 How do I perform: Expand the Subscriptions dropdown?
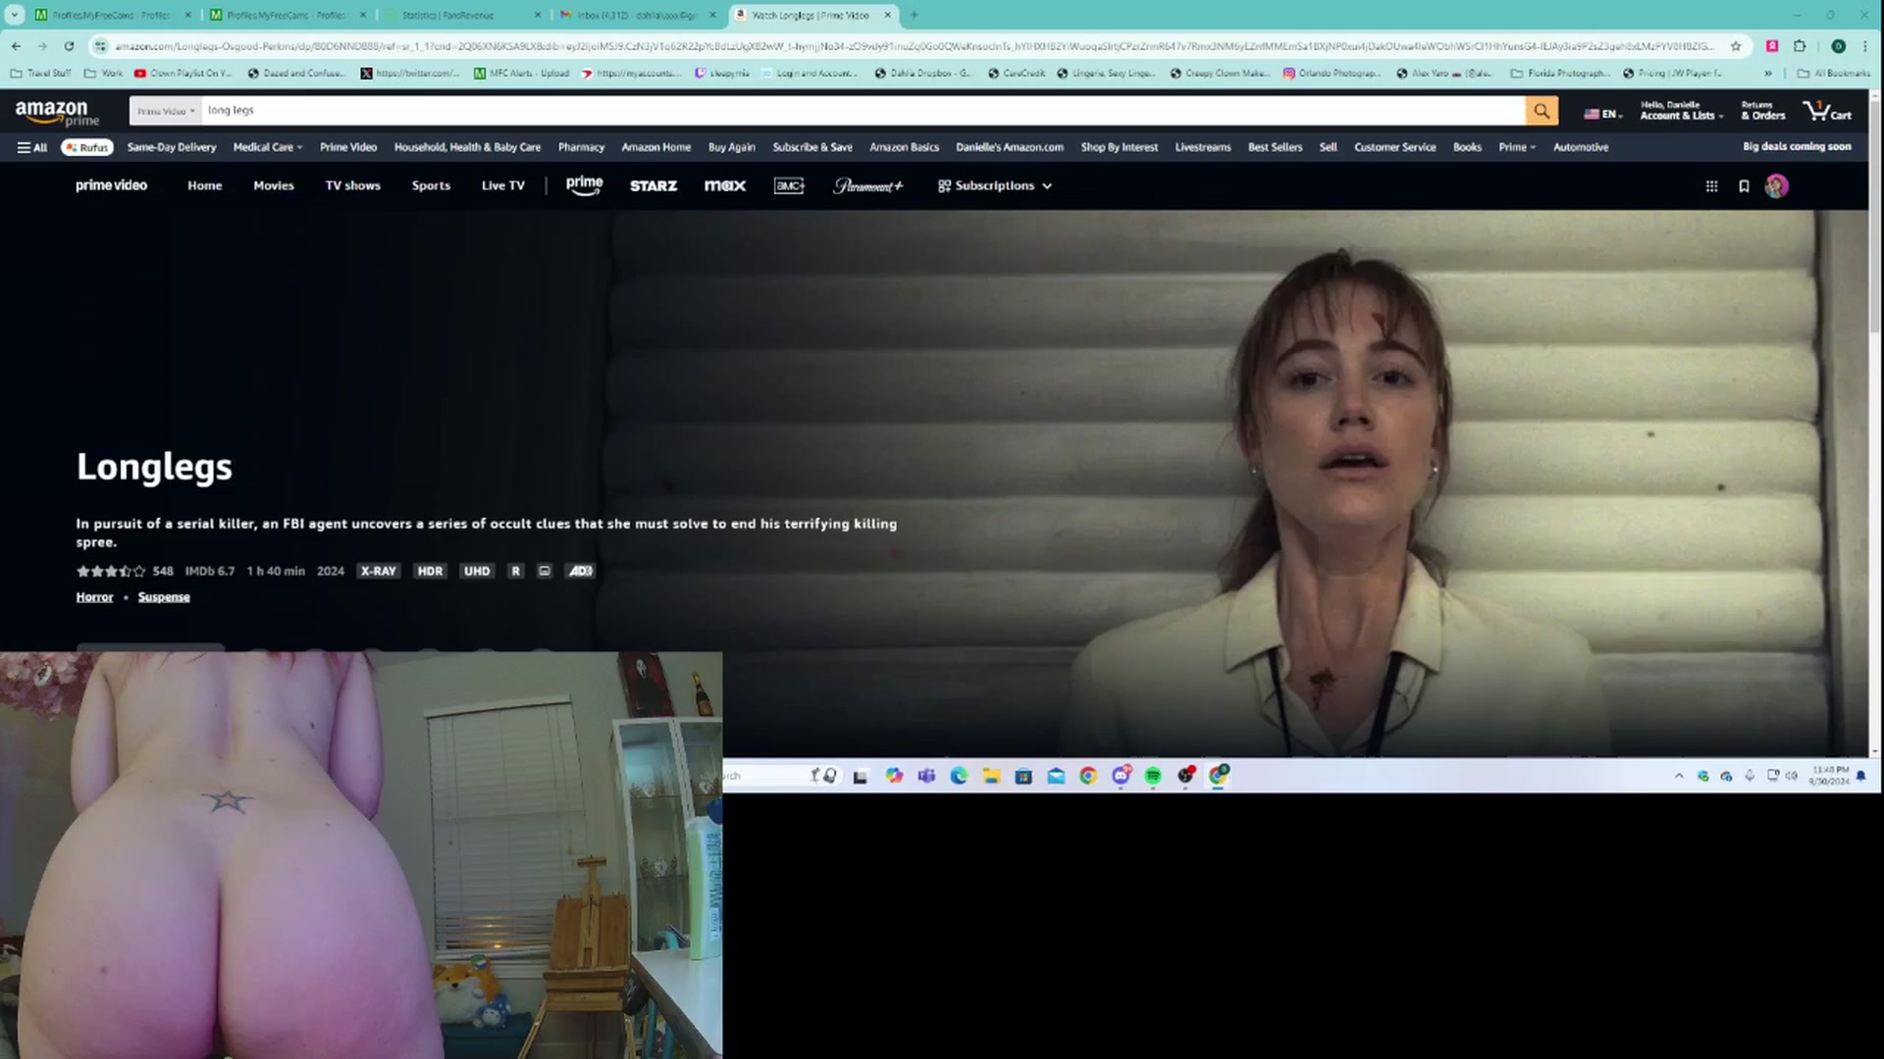995,185
